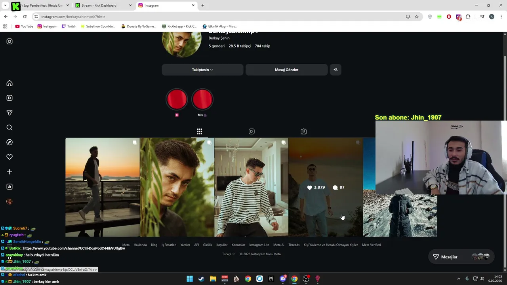This screenshot has width=507, height=285.
Task: Click the Mesaj Gönder button
Action: pyautogui.click(x=286, y=70)
